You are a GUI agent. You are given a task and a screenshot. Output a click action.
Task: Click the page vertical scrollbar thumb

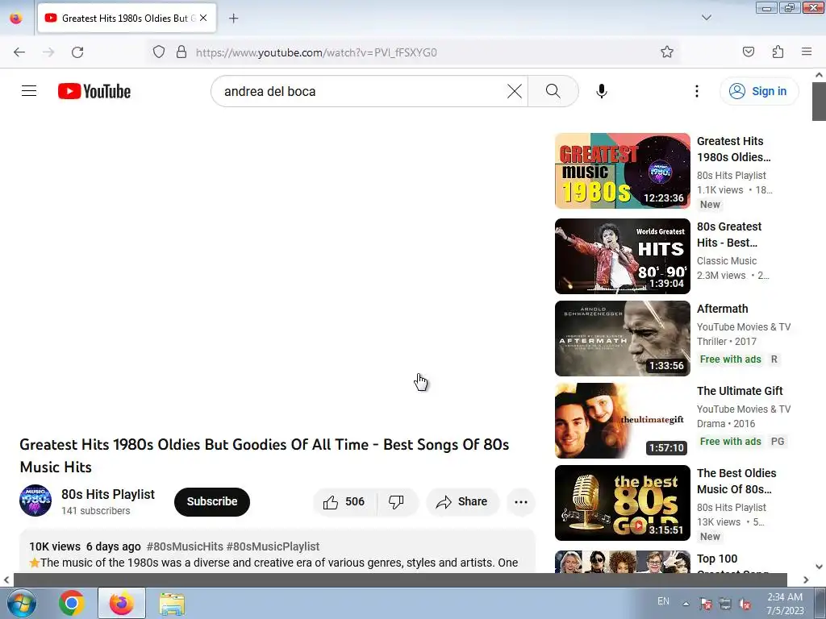pyautogui.click(x=819, y=101)
